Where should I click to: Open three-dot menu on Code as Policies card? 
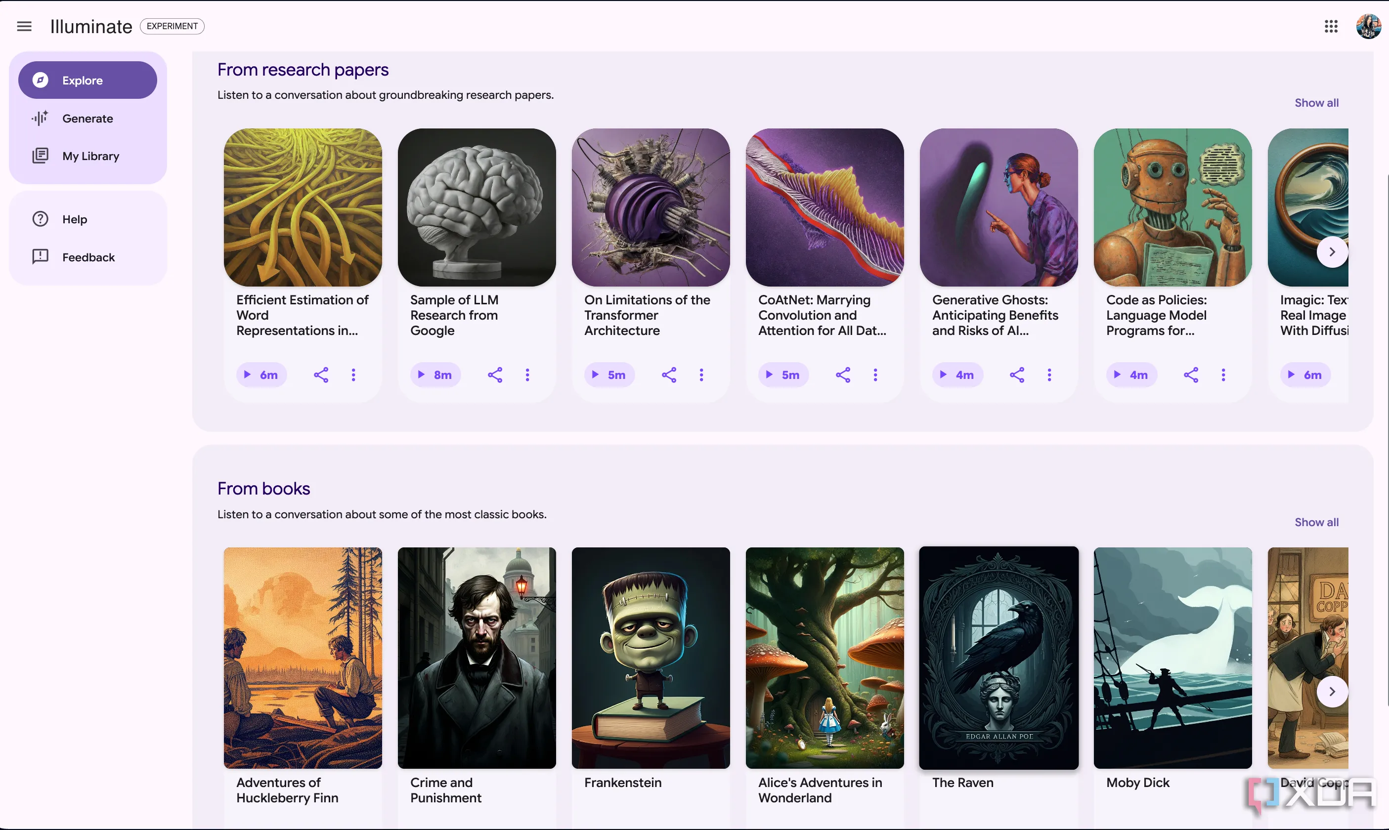(x=1223, y=374)
